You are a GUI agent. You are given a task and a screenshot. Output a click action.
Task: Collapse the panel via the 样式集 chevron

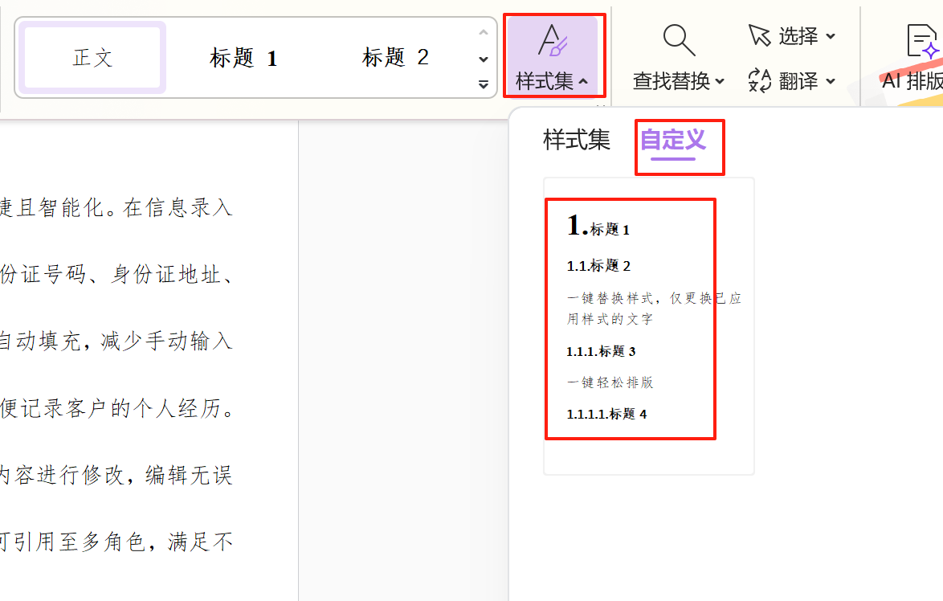(583, 82)
